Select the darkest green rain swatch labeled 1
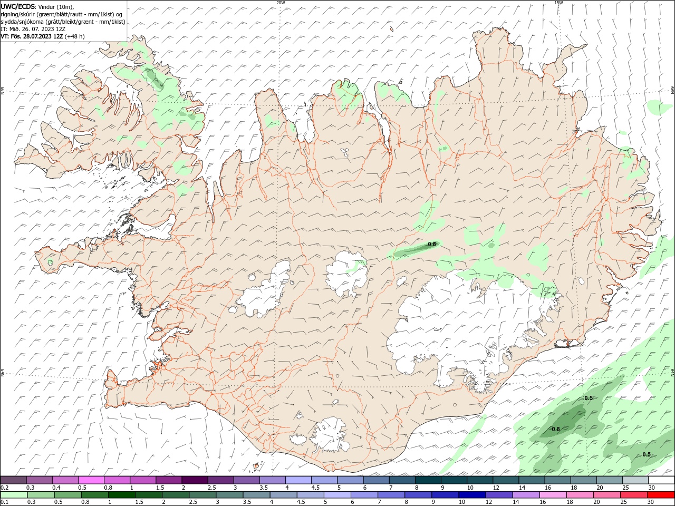Image resolution: width=675 pixels, height=506 pixels. (121, 495)
